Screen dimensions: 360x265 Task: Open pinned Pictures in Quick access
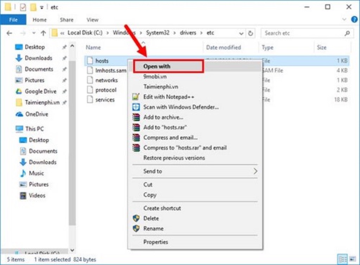coord(34,80)
